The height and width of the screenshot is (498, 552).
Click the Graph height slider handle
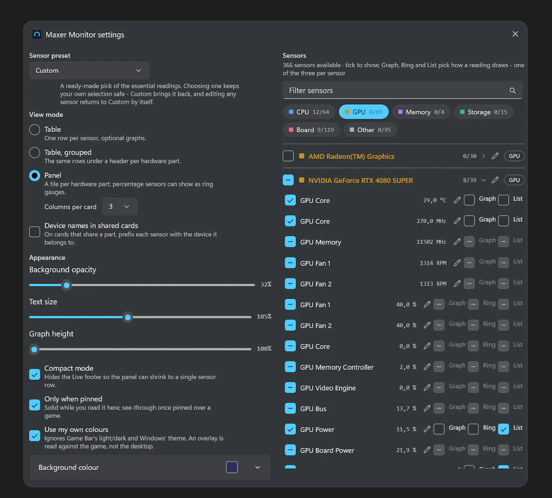[x=34, y=349]
